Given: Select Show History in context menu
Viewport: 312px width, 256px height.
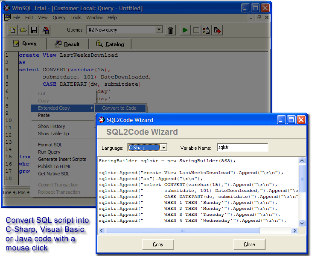Looking at the screenshot, I should (x=62, y=126).
